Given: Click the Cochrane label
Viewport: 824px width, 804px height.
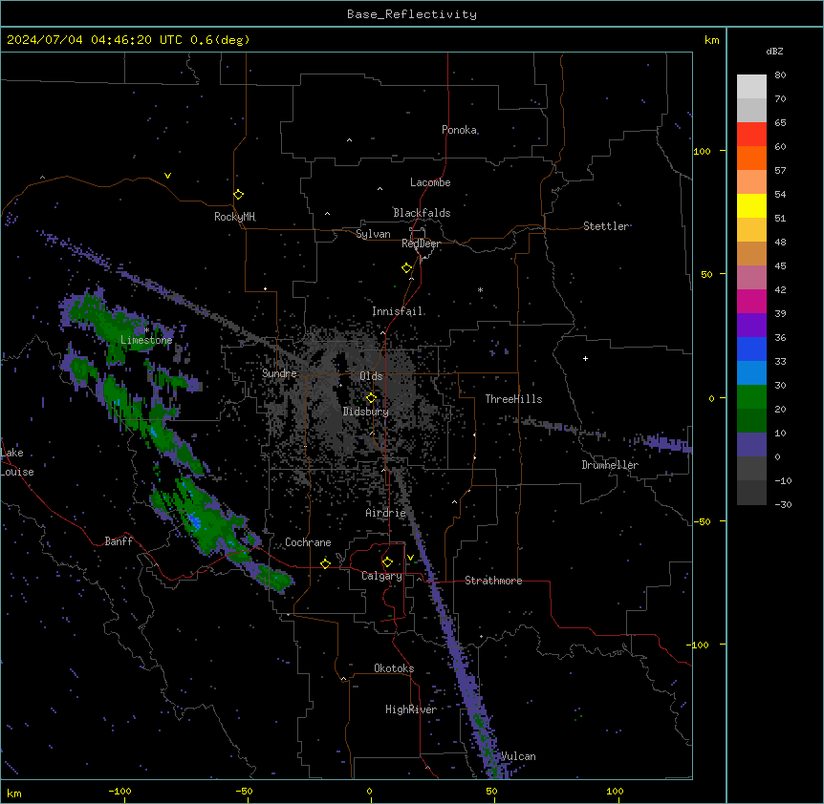Looking at the screenshot, I should (x=308, y=542).
